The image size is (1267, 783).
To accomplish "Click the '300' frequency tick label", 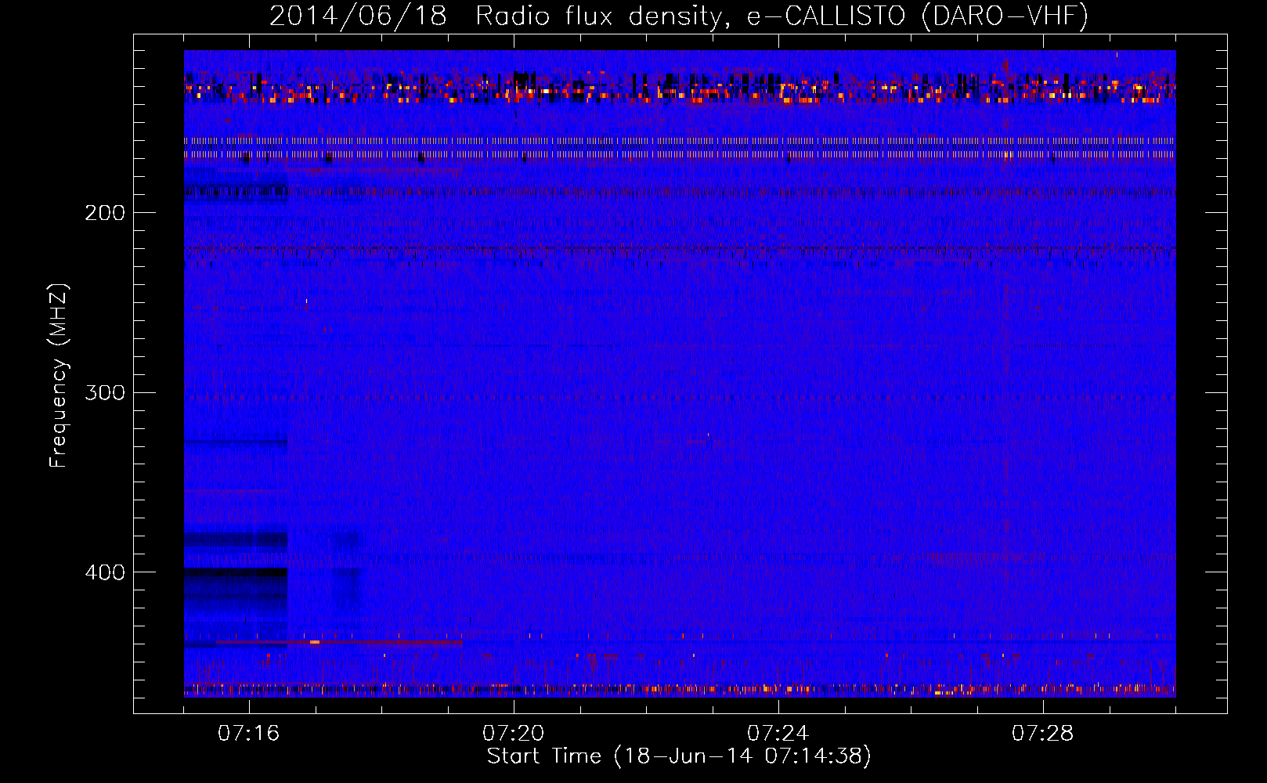I will (105, 392).
